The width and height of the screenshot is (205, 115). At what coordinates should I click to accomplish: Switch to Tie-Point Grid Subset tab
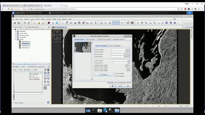click(x=104, y=40)
